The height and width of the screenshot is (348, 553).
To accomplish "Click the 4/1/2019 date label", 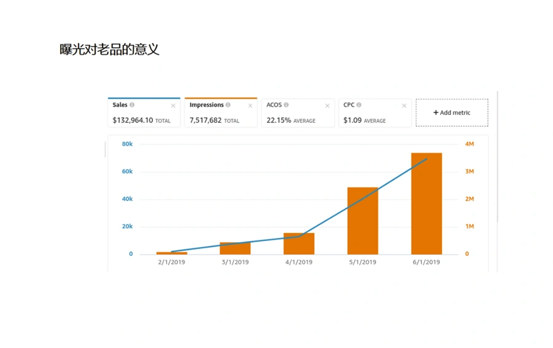I will [299, 263].
